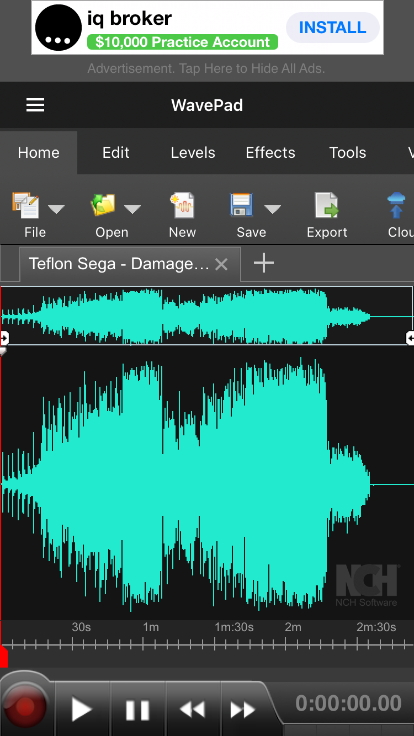Switch to the Tools tab
414x736 pixels.
[x=348, y=153]
